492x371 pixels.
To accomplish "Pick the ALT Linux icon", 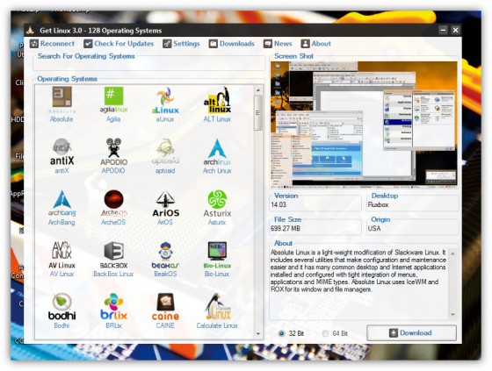I will coord(217,101).
